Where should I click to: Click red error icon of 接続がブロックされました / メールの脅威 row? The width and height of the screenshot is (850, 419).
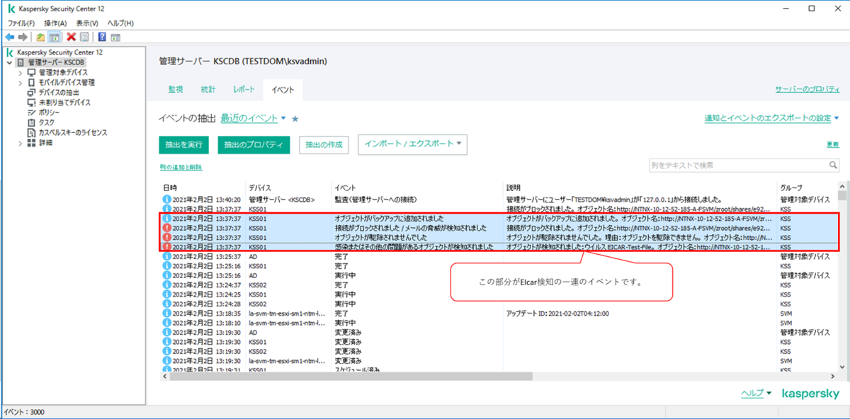pos(167,229)
